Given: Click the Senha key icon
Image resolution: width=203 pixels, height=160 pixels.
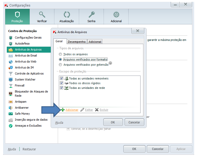Looking at the screenshot, I should (92, 15).
